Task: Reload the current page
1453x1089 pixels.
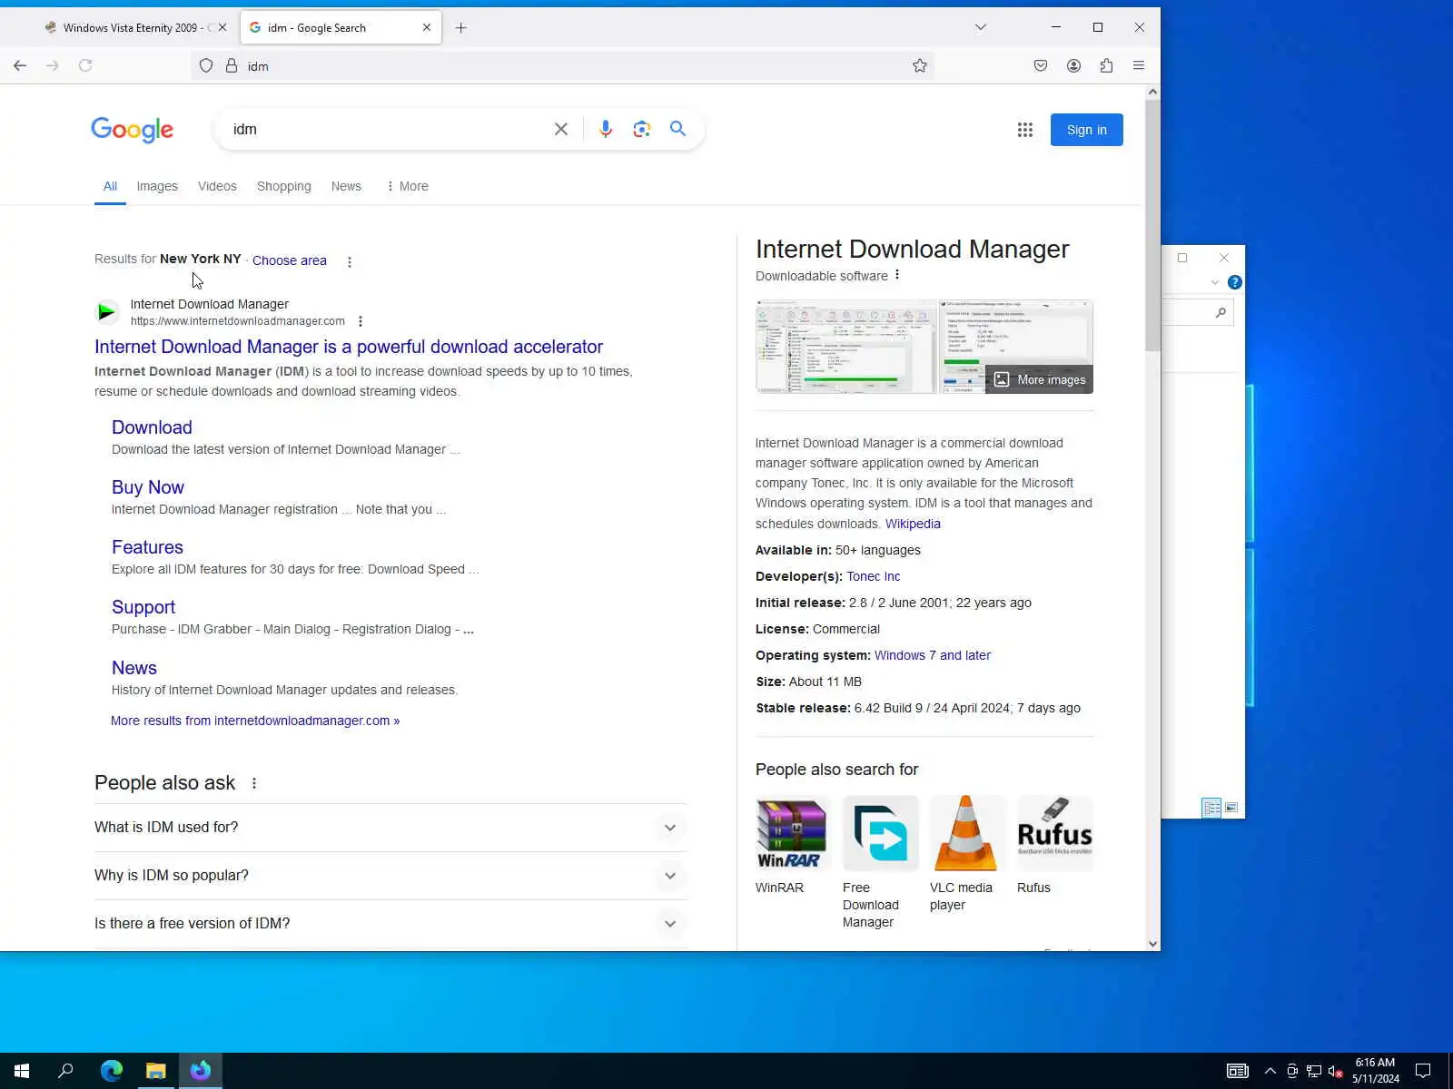Action: tap(85, 65)
